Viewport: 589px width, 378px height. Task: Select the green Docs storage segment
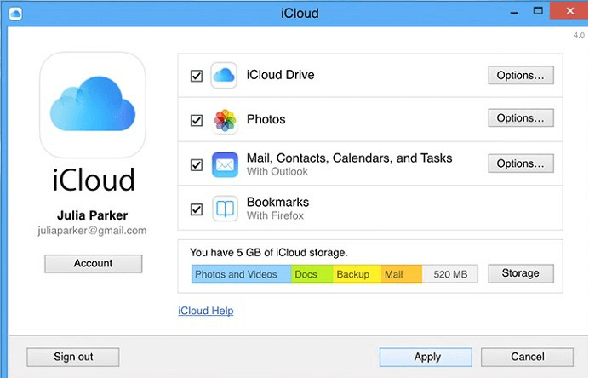[x=312, y=274]
